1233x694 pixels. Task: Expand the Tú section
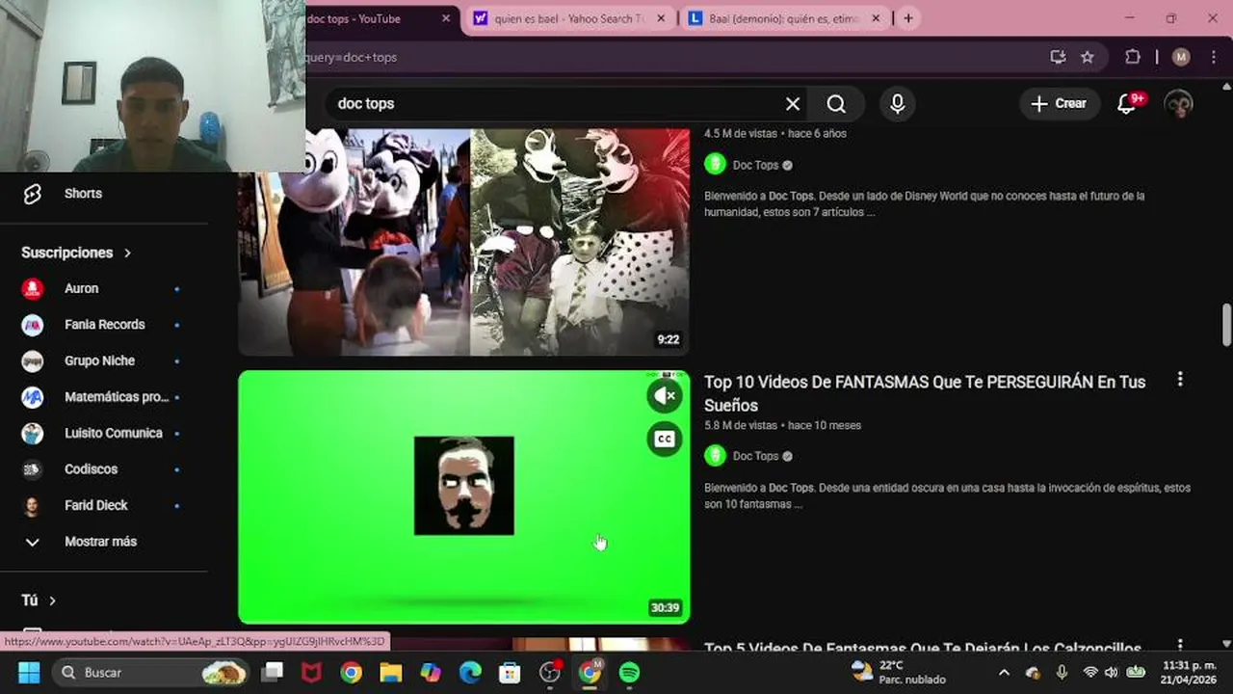tap(39, 601)
